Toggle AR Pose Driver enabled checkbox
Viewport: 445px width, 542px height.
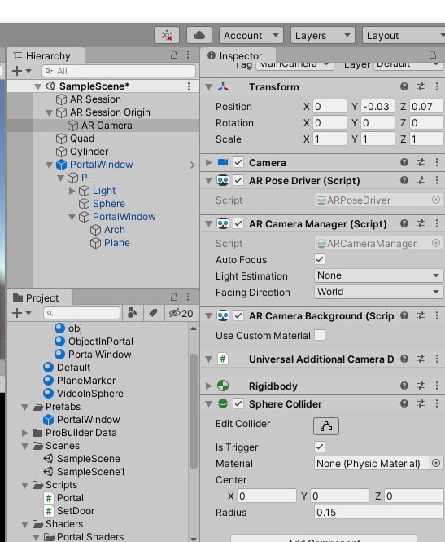pyautogui.click(x=238, y=180)
